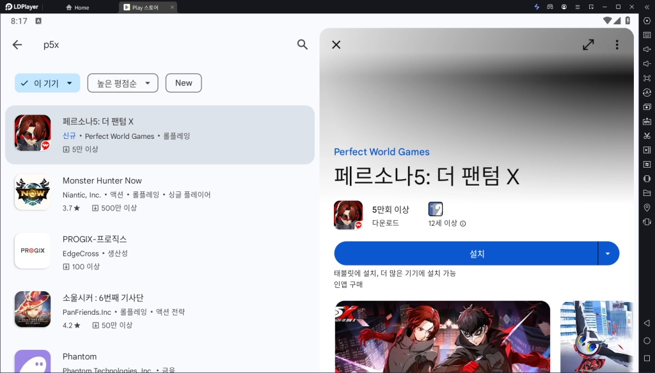Open Monster Hunter Now search result
This screenshot has width=655, height=373.
tap(159, 193)
